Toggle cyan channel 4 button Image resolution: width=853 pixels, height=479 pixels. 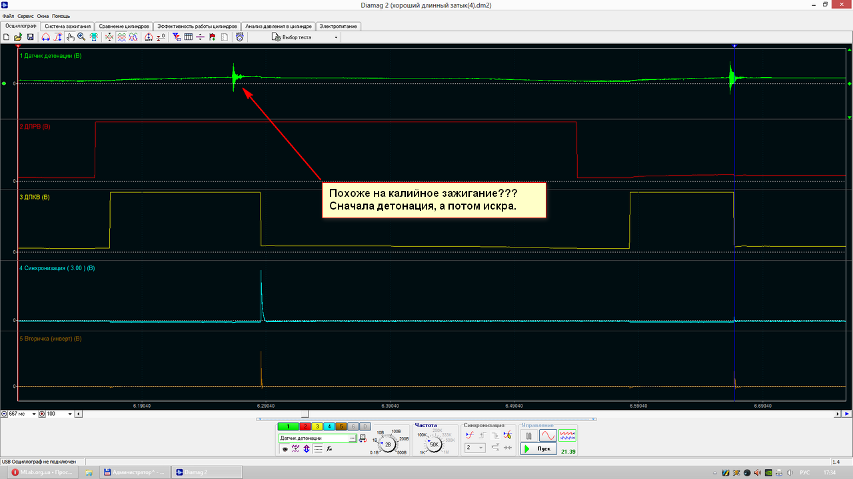329,426
